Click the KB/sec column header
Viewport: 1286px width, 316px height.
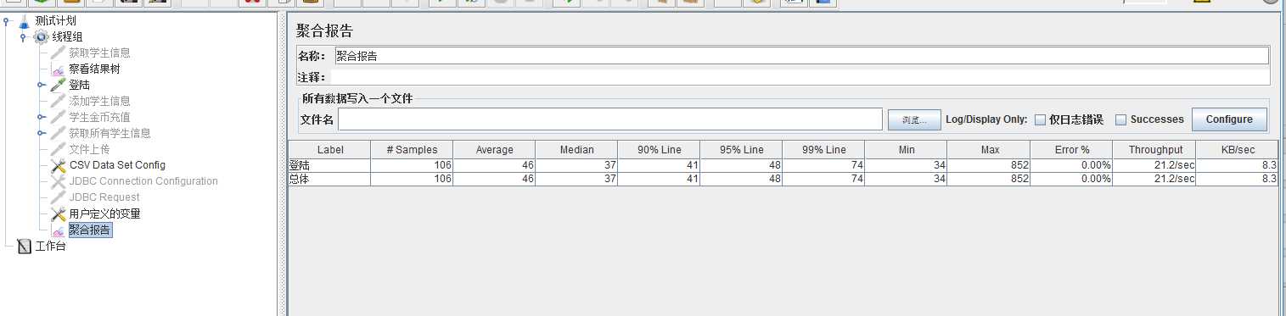click(x=1237, y=149)
